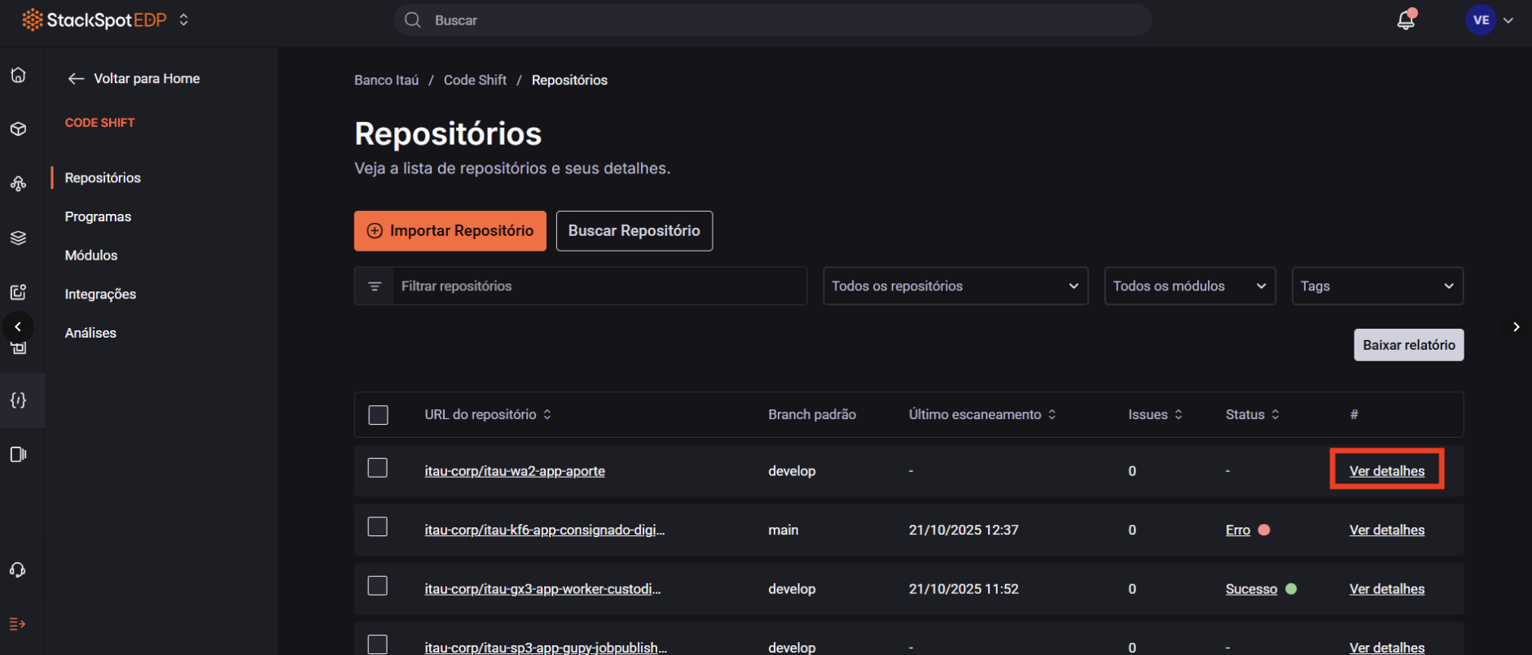Click the cube icon in left rail
1532x655 pixels.
[x=18, y=129]
